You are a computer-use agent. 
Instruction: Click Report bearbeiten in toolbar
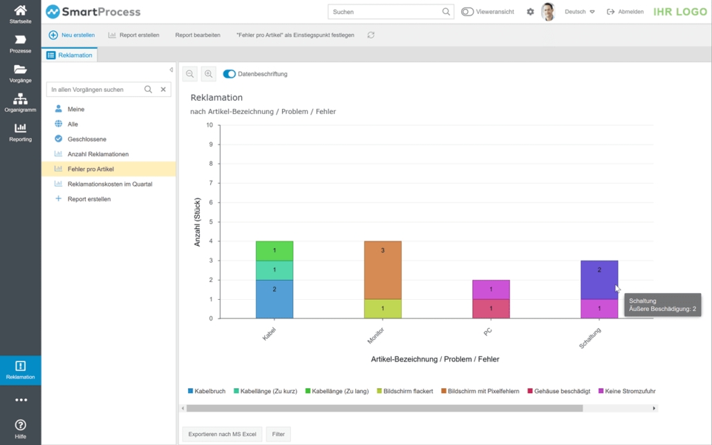(198, 35)
